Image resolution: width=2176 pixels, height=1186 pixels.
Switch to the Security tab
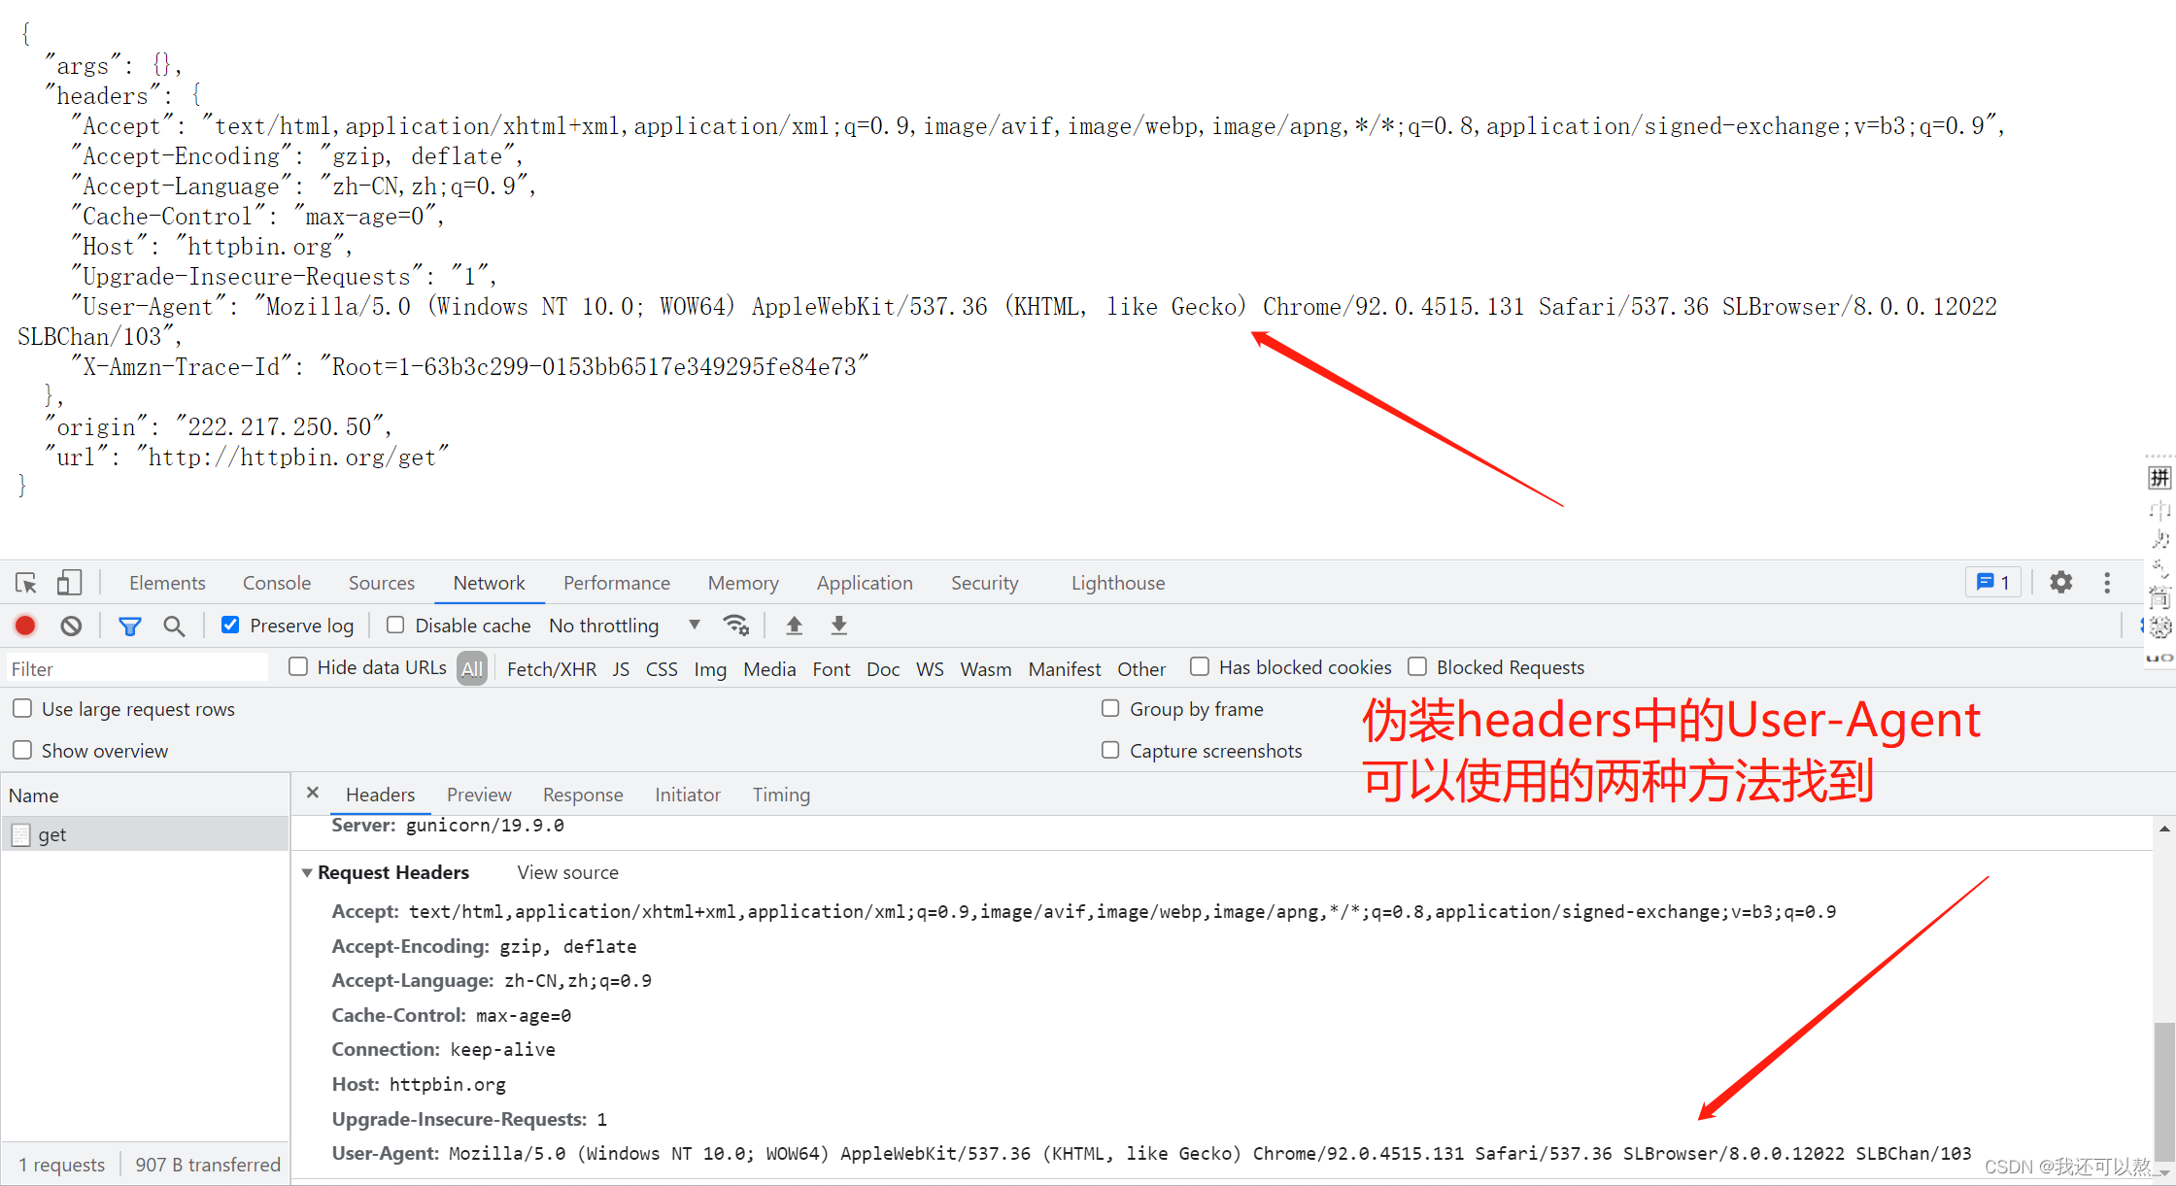click(x=984, y=583)
